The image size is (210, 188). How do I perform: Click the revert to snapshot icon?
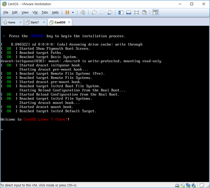pos(102,12)
